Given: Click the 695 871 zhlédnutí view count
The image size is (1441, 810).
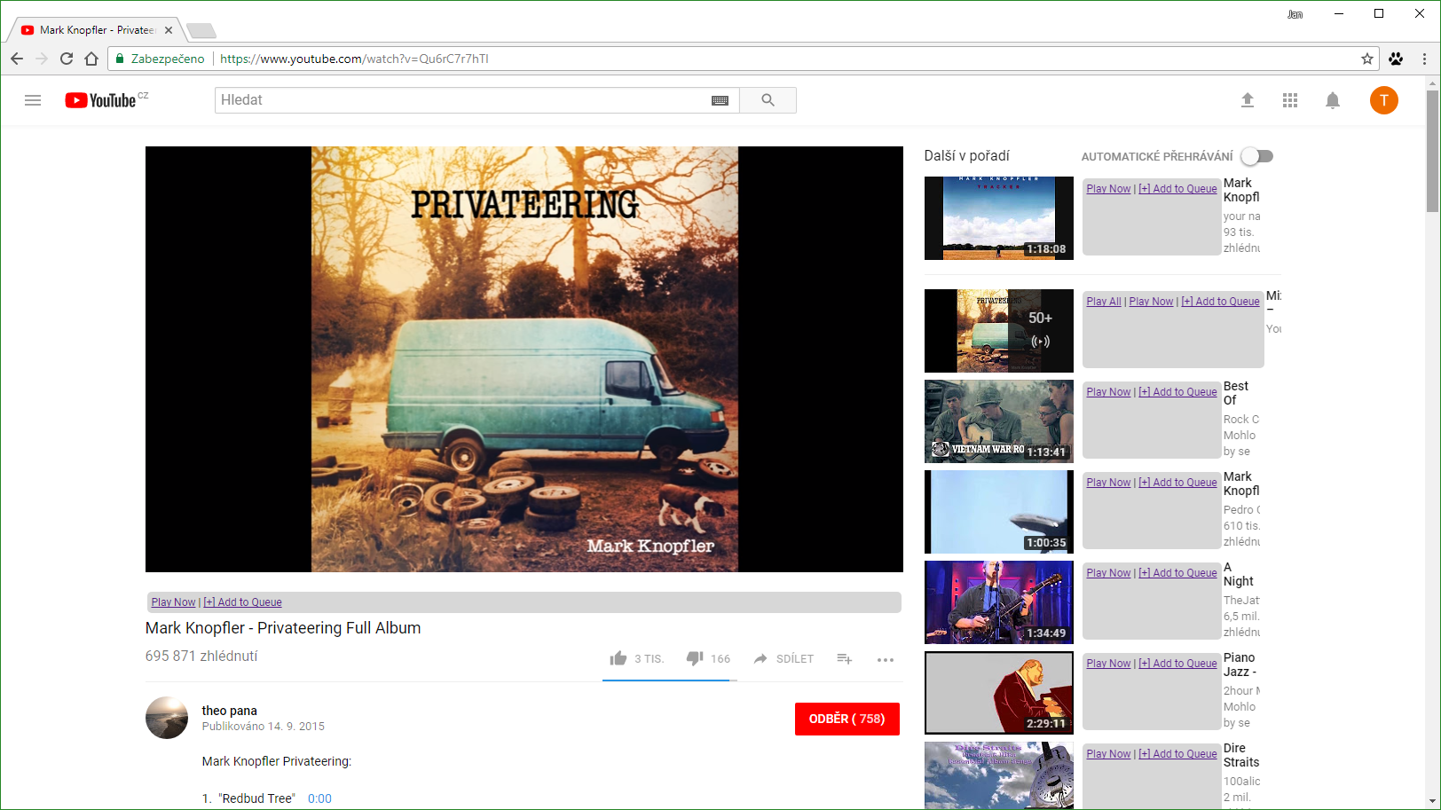Looking at the screenshot, I should 201,657.
